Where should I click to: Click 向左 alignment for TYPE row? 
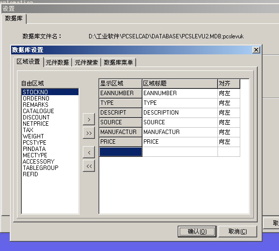point(229,103)
